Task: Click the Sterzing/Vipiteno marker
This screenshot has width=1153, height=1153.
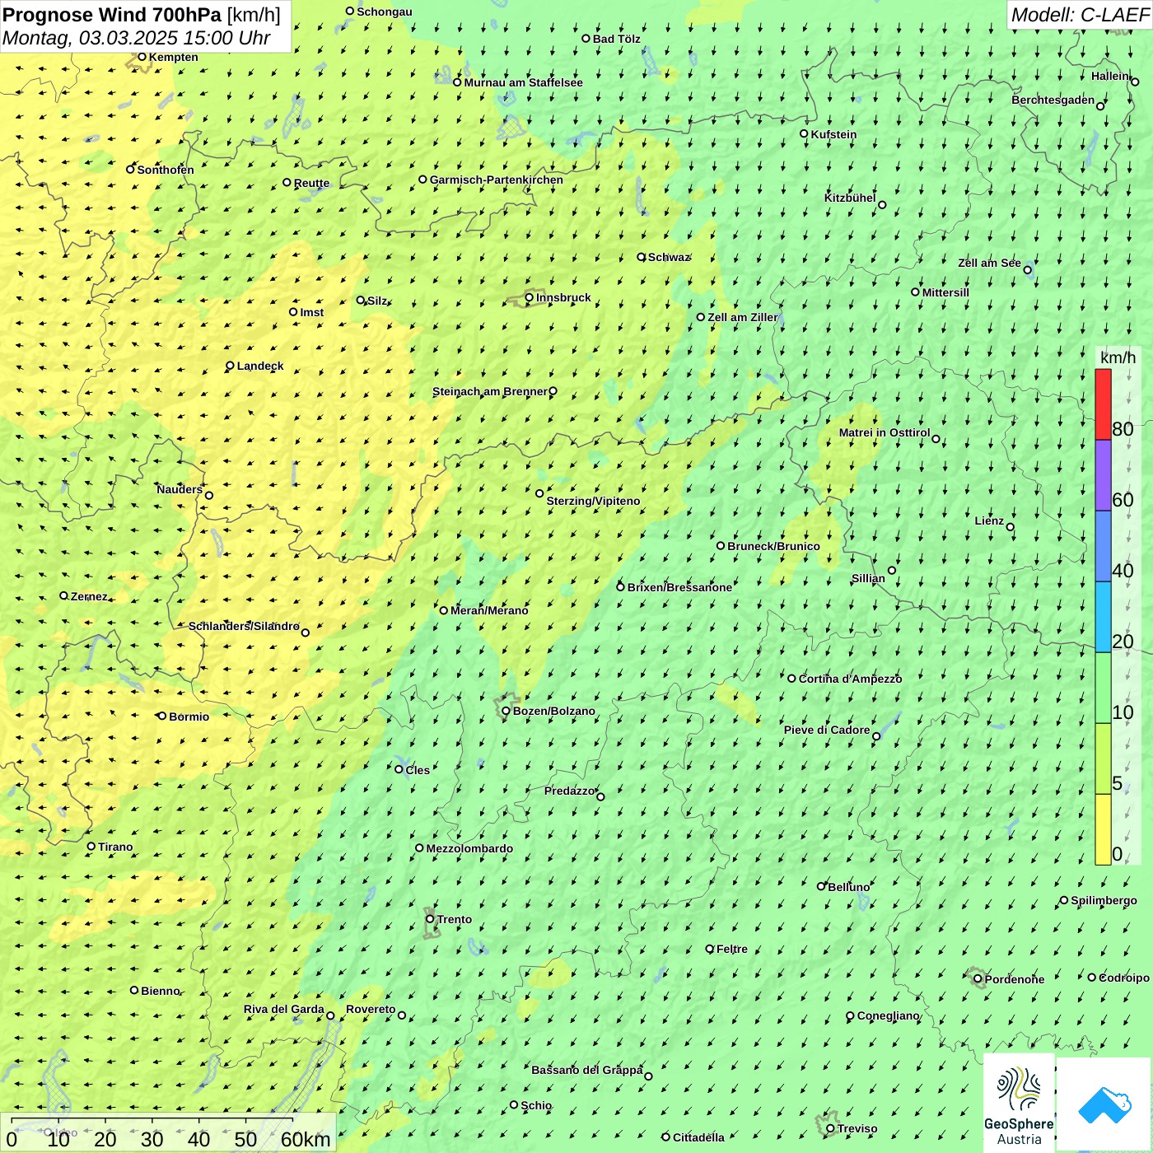Action: click(540, 493)
